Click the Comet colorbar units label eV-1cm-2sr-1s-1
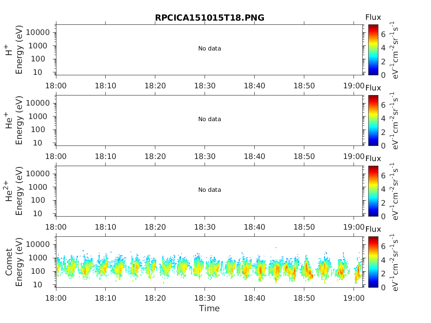Image resolution: width=431 pixels, height=323 pixels. click(395, 262)
